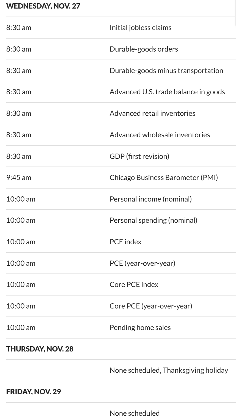Open Advanced wholesale inventories entry
Viewport: 236px width, 416px height.
(x=160, y=135)
